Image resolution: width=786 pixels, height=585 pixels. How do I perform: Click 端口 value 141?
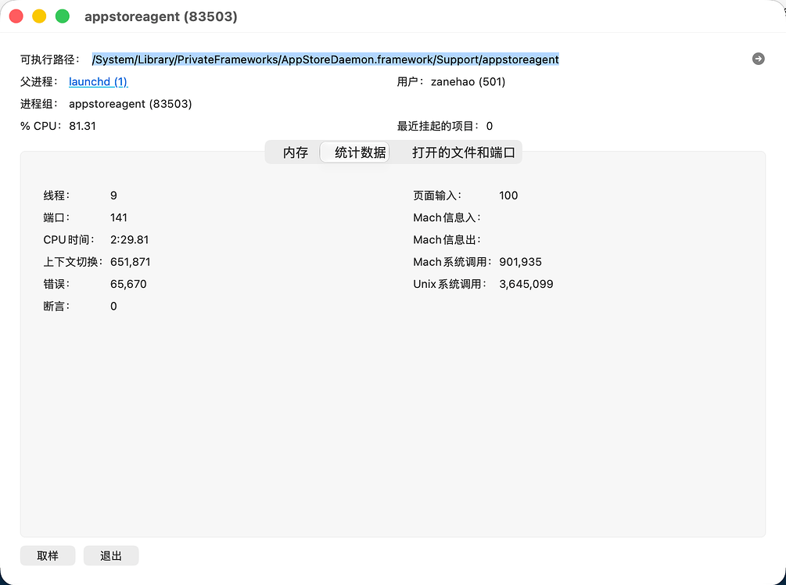119,217
